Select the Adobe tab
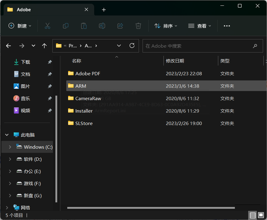The width and height of the screenshot is (267, 220). tap(49, 9)
